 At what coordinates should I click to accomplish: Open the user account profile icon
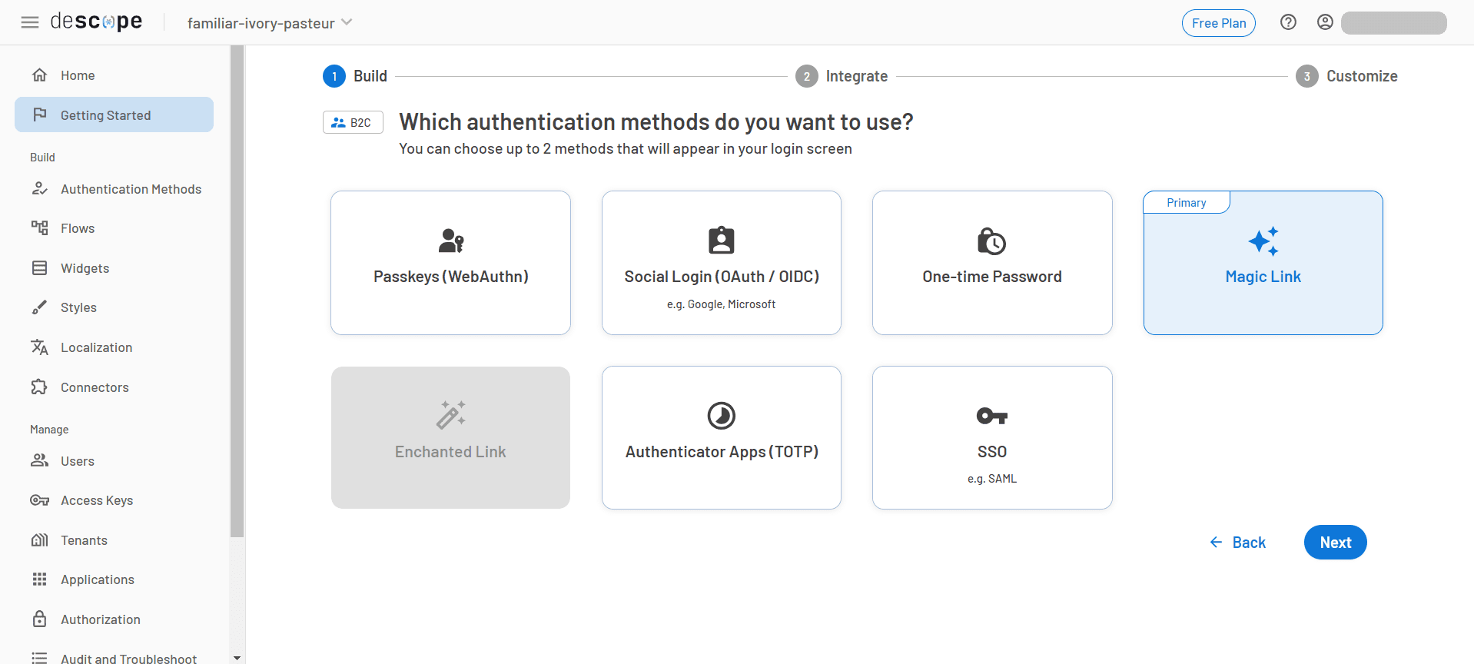tap(1325, 22)
